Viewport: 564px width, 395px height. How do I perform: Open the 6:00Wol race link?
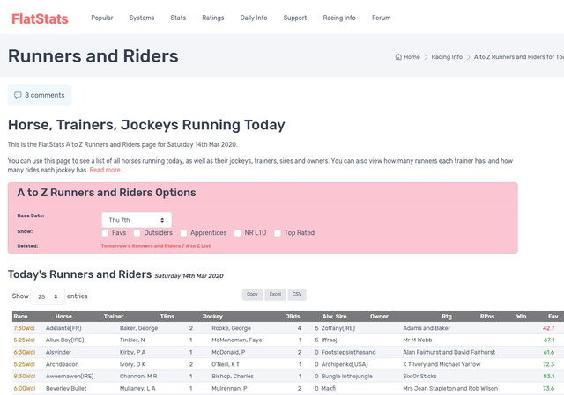pos(24,389)
